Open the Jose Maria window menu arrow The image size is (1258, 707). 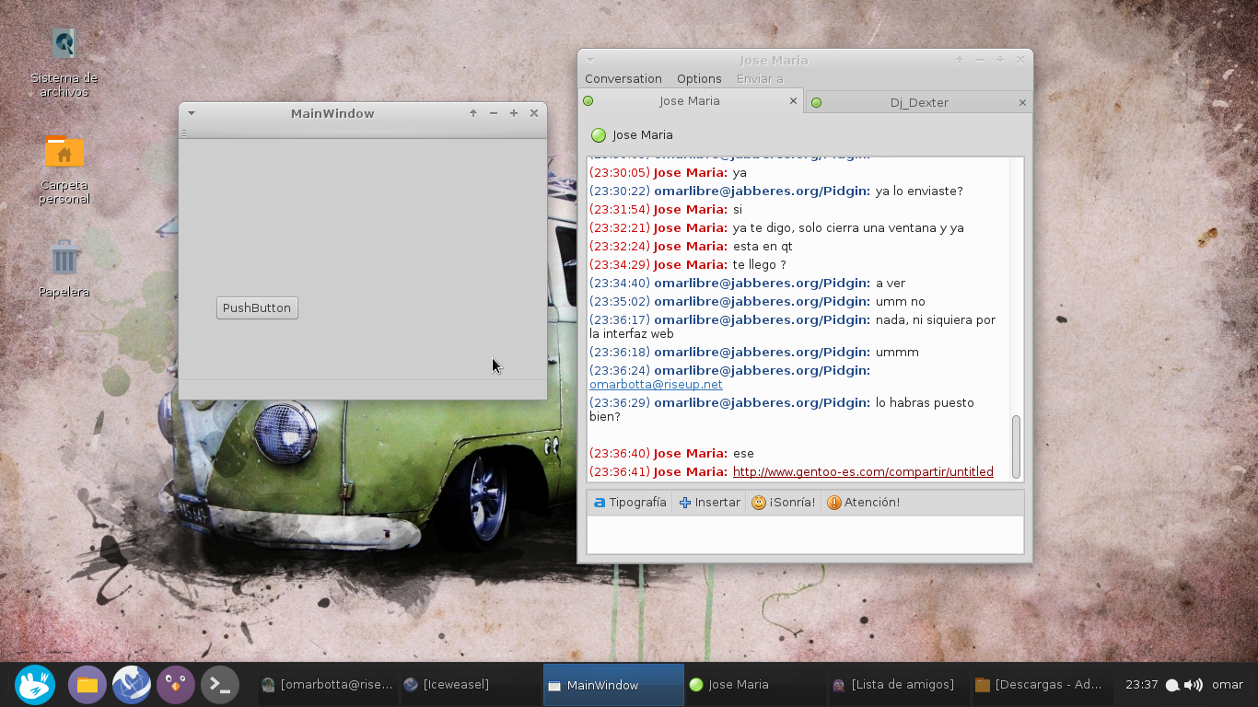[591, 60]
